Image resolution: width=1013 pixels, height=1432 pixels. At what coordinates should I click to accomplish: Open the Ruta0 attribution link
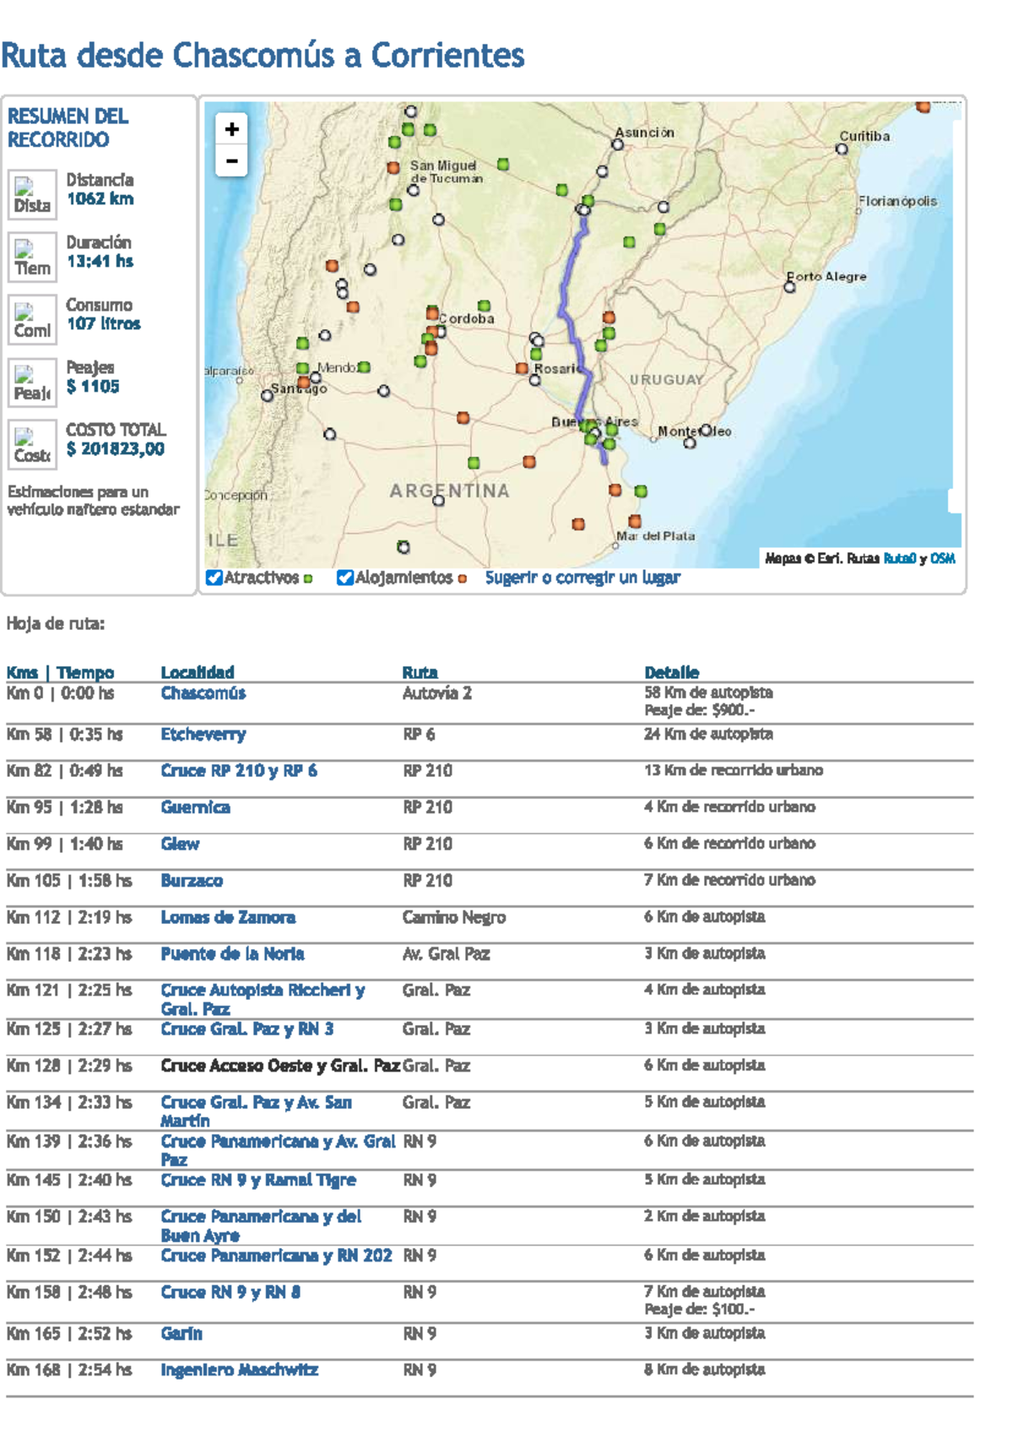click(899, 558)
